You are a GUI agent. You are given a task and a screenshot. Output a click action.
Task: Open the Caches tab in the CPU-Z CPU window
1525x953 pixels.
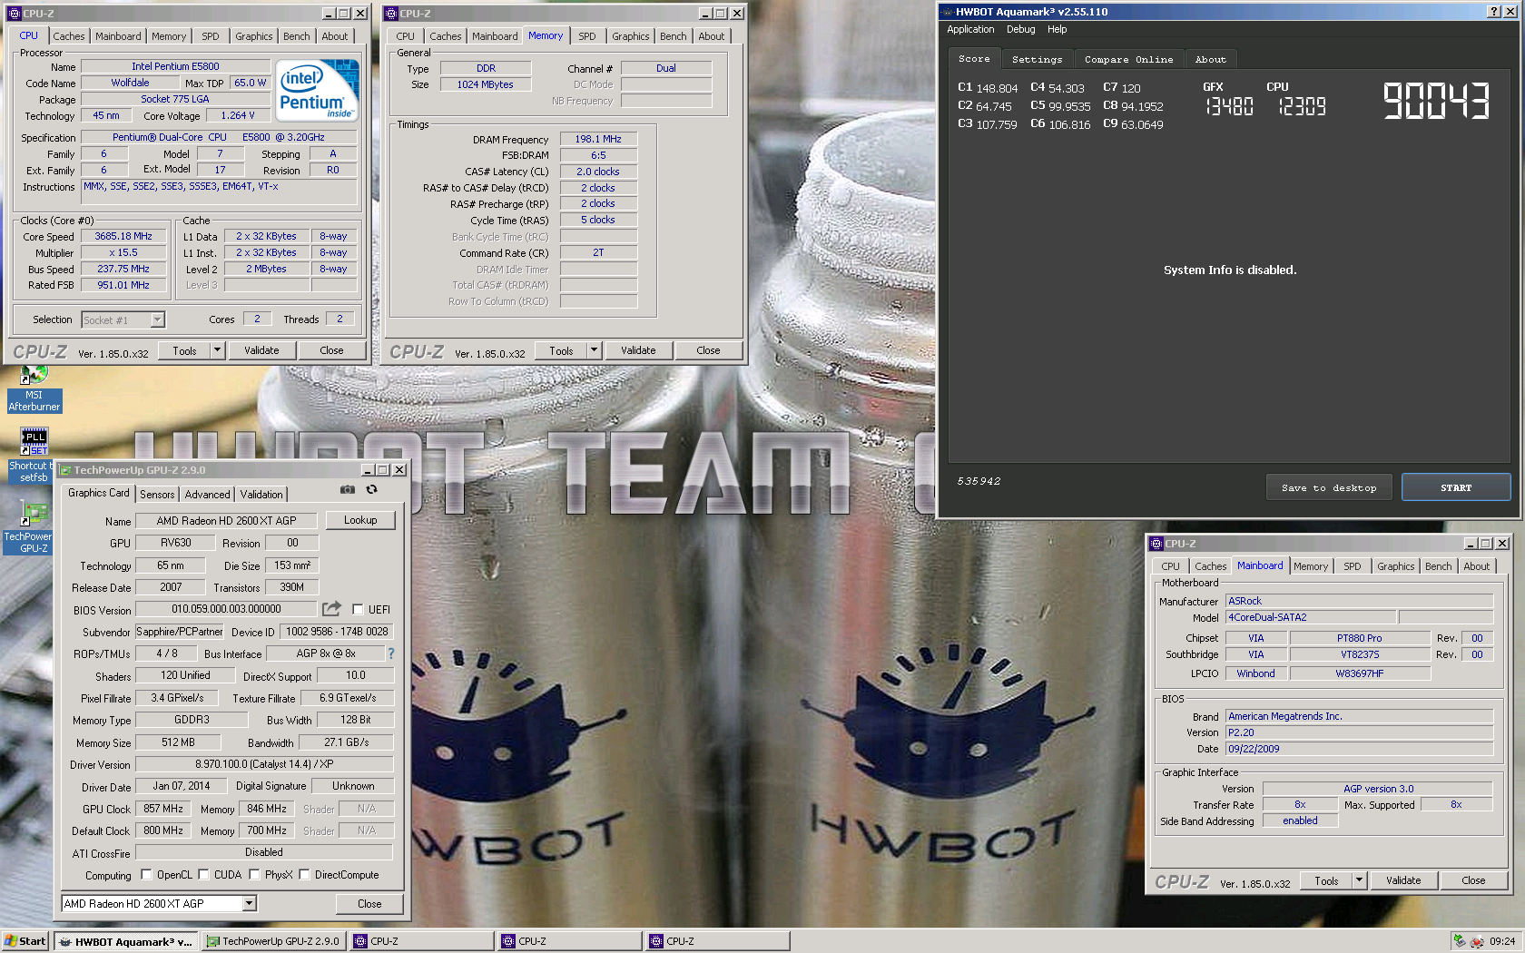pyautogui.click(x=69, y=36)
